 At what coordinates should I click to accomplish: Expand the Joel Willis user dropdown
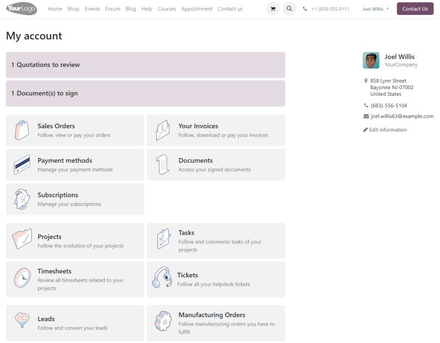point(376,9)
